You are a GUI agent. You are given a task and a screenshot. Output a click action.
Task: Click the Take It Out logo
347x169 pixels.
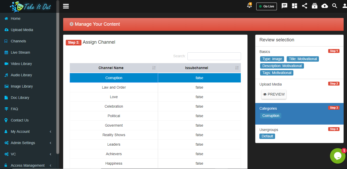pos(30,6)
